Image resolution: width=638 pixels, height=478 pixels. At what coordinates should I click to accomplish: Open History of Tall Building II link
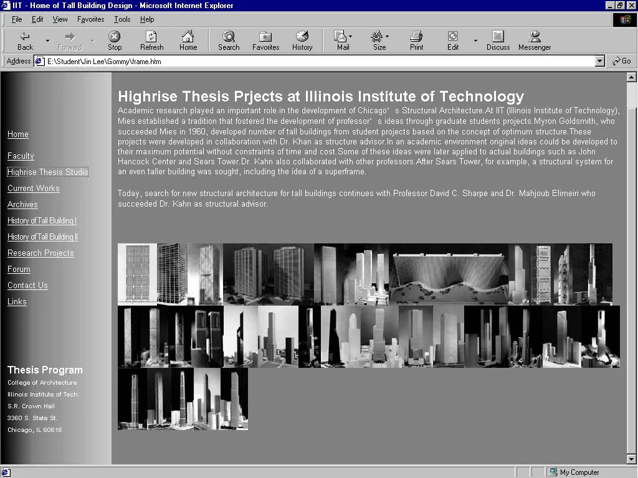coord(43,237)
